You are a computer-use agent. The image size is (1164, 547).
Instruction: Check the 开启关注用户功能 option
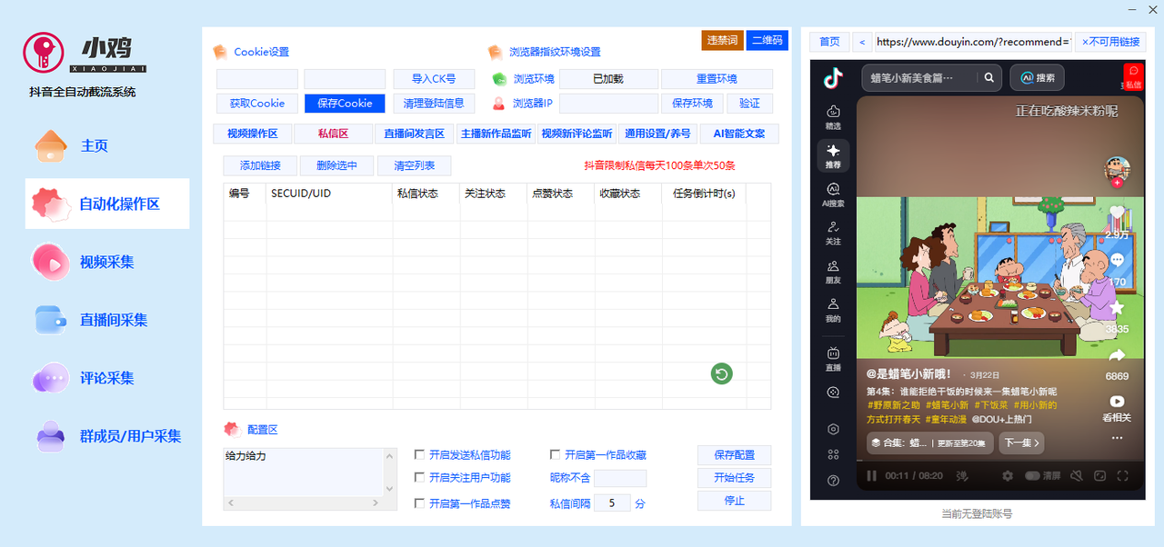coord(420,478)
